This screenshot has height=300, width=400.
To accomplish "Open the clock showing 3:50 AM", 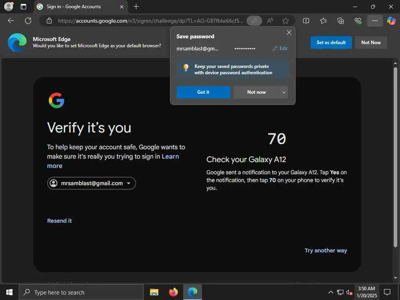I will pyautogui.click(x=366, y=292).
